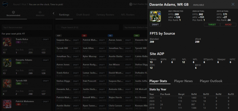Select the Player News tab
This screenshot has height=111, width=238.
click(183, 81)
